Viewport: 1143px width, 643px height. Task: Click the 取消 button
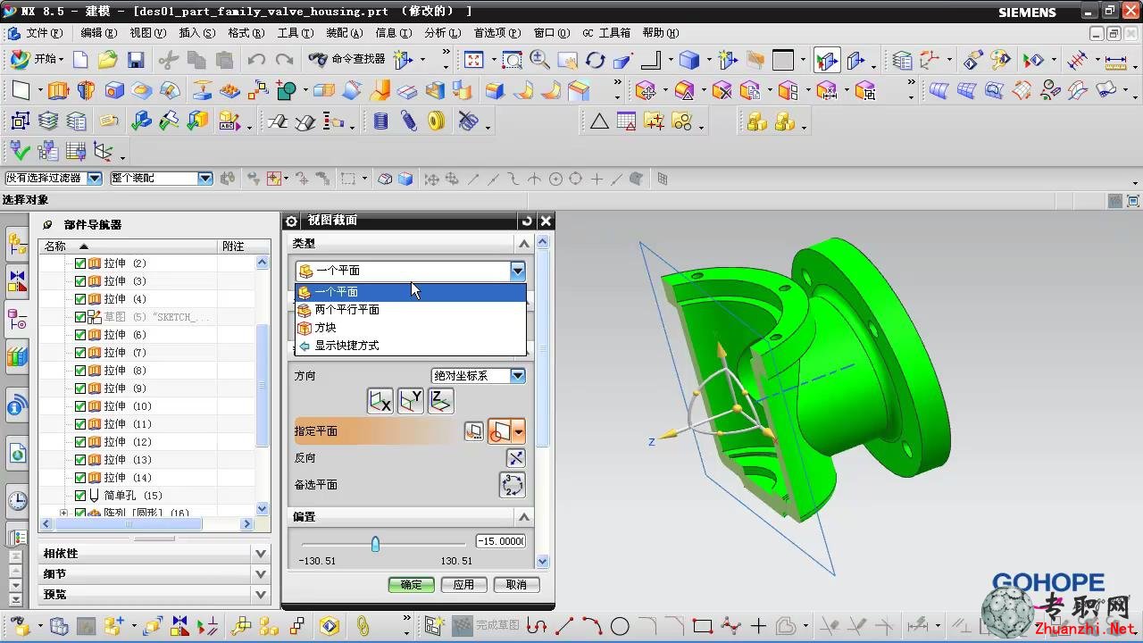click(516, 585)
